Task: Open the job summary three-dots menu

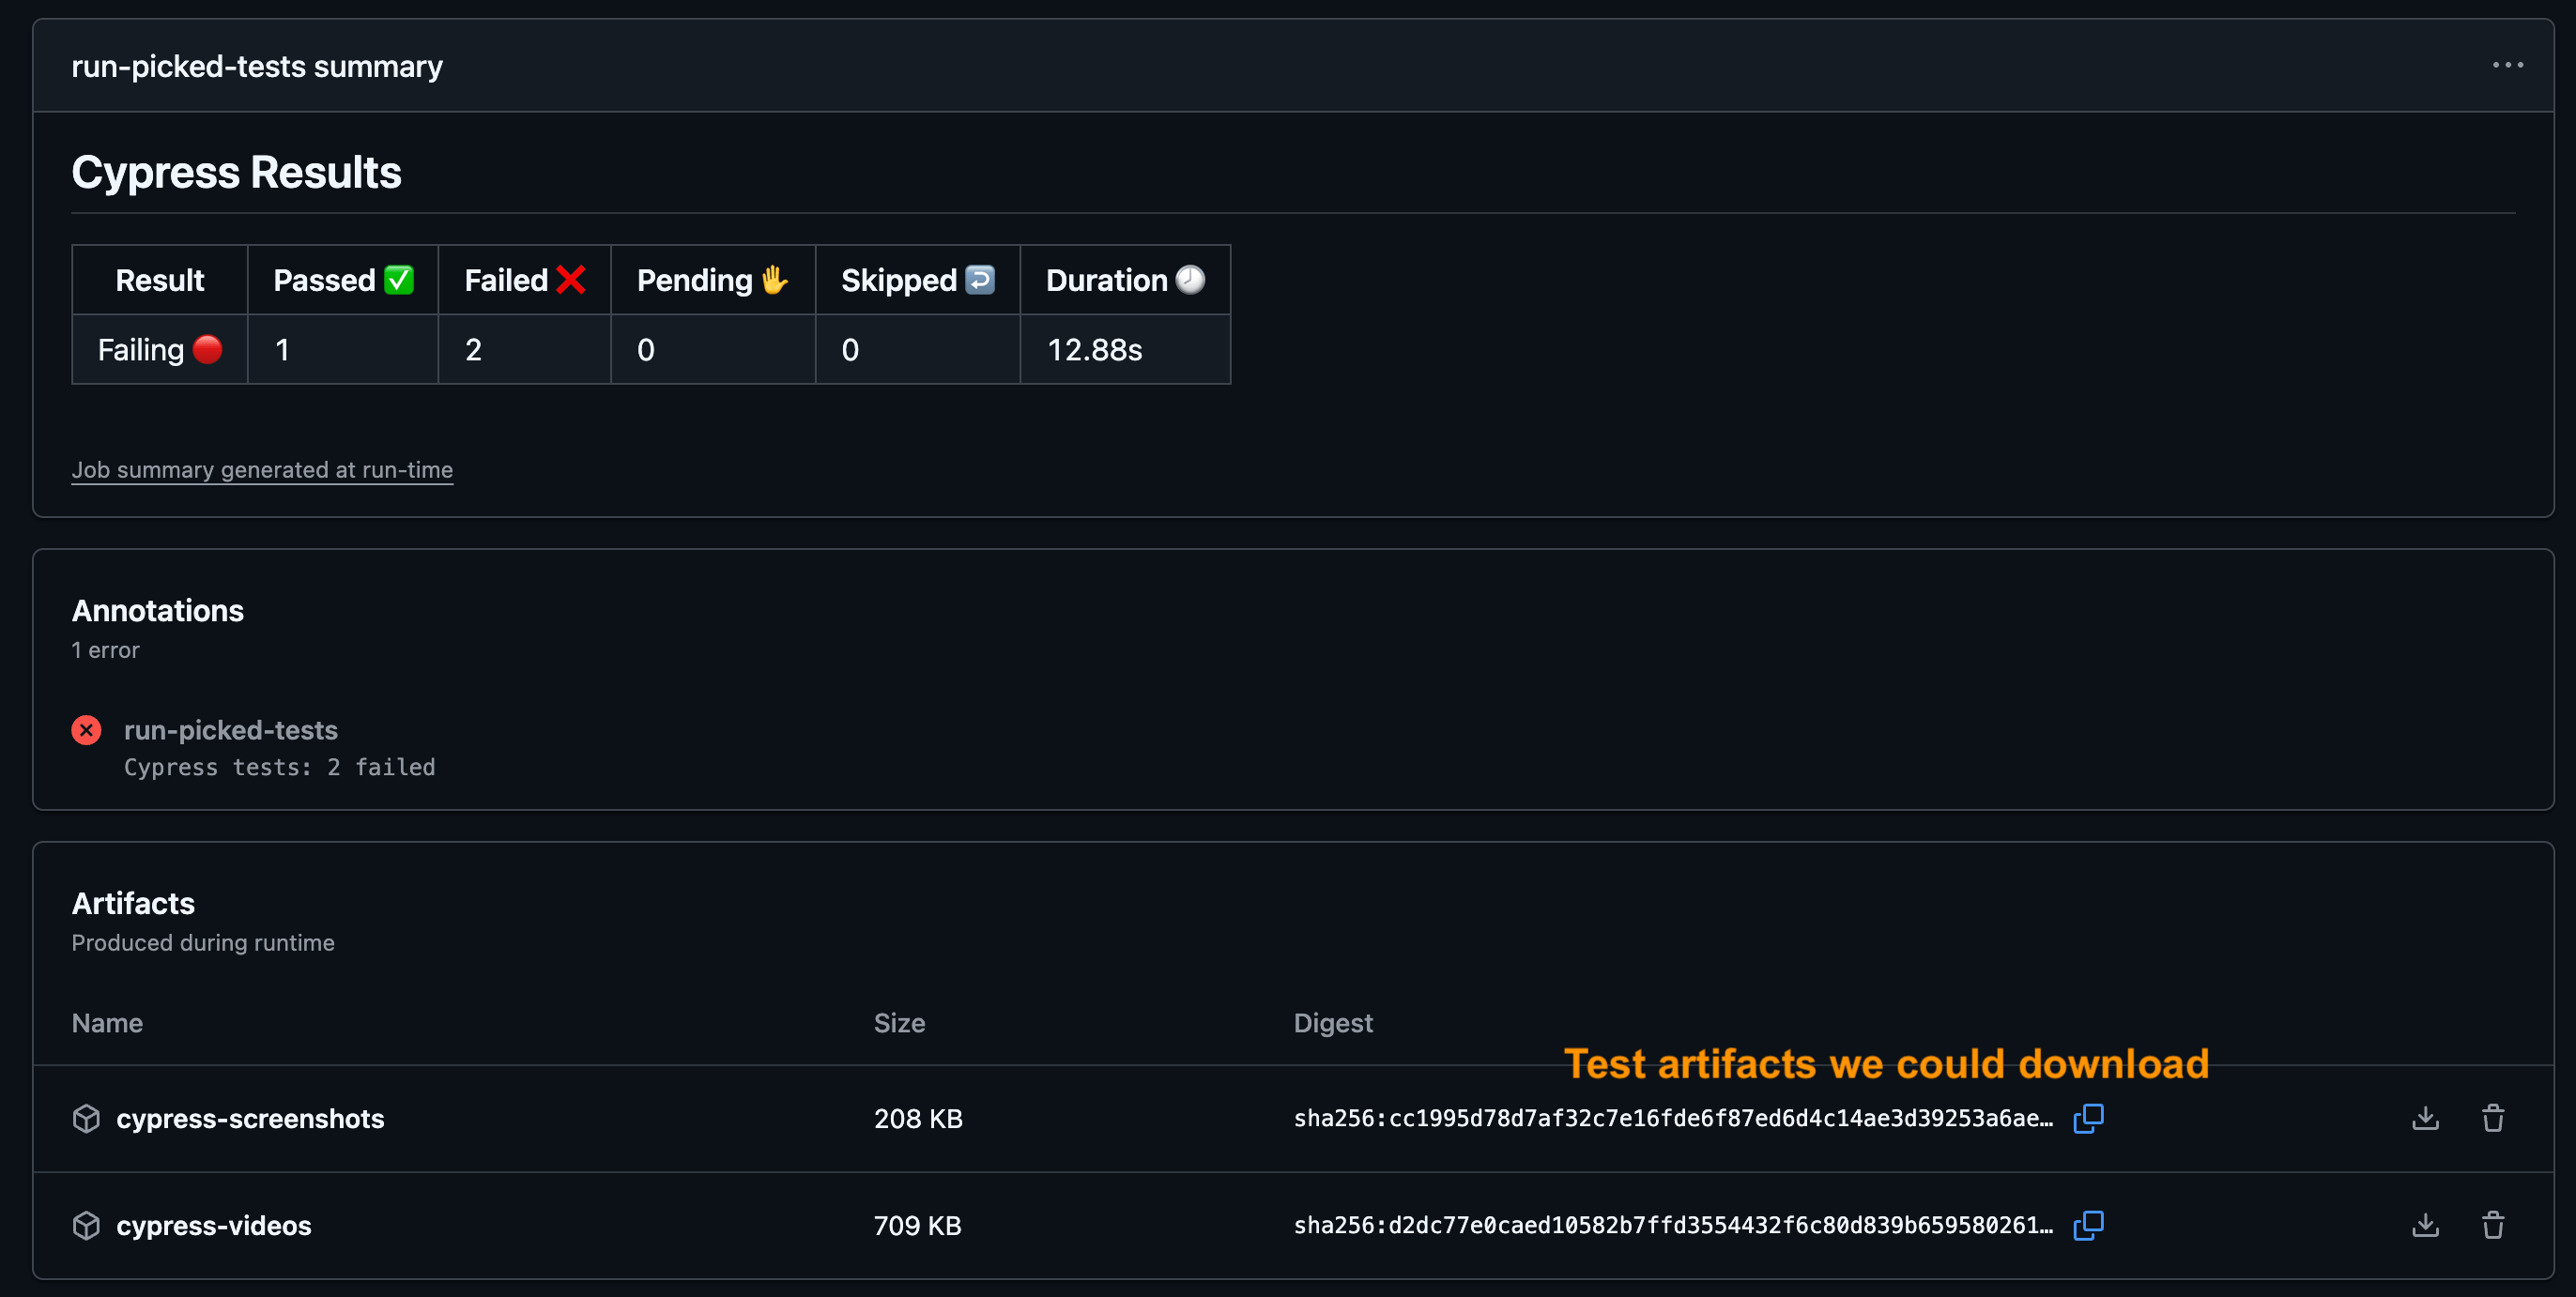Action: 2507,65
